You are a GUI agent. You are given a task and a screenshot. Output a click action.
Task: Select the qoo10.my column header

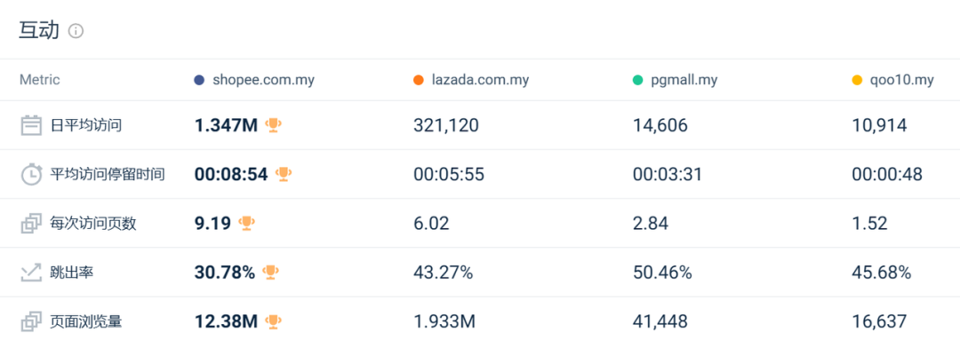tap(892, 80)
